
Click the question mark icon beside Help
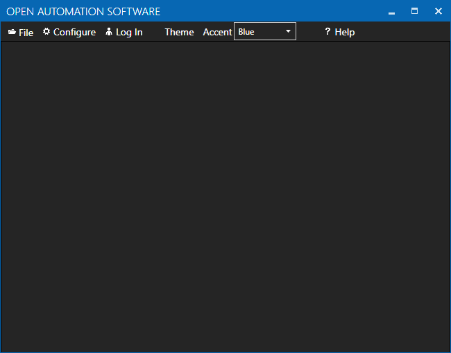(327, 32)
